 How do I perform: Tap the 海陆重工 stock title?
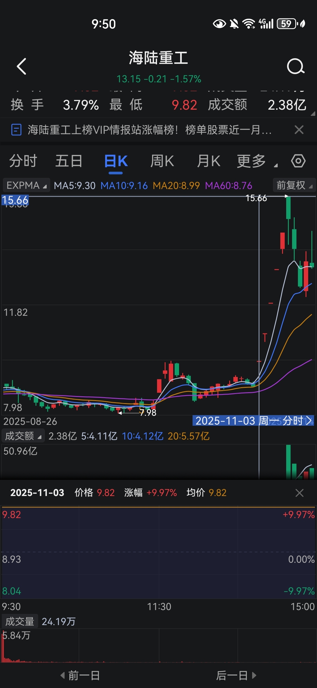coord(158,58)
